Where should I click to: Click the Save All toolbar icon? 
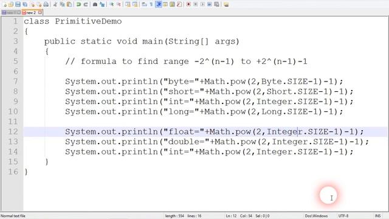(25, 4)
